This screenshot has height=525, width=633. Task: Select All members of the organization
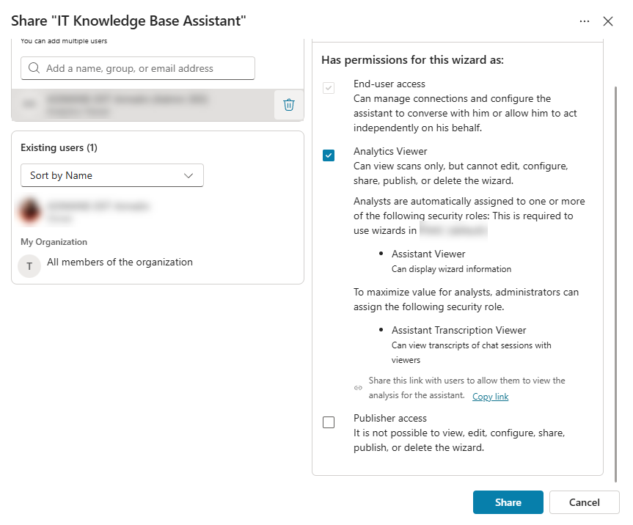pos(120,262)
